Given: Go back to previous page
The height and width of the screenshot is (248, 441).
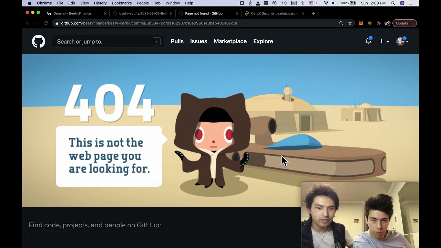Looking at the screenshot, I should click(x=28, y=23).
